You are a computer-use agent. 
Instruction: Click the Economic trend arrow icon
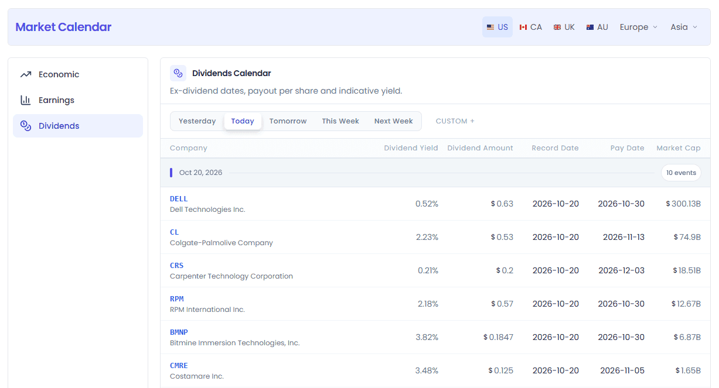click(25, 74)
